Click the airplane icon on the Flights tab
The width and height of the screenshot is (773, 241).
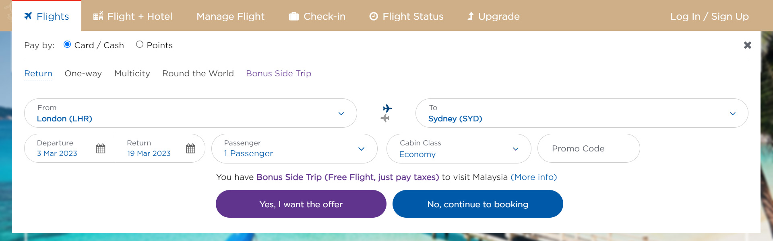point(28,16)
